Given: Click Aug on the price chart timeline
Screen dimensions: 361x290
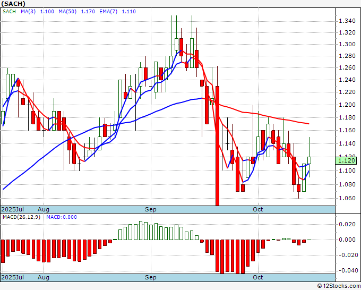Looking at the screenshot, I should (44, 209).
